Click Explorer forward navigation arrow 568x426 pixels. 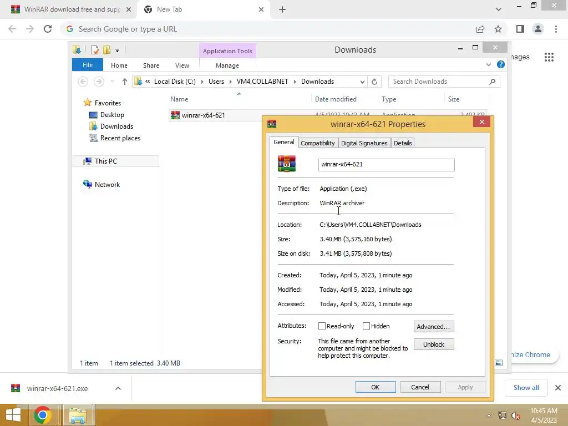click(99, 82)
